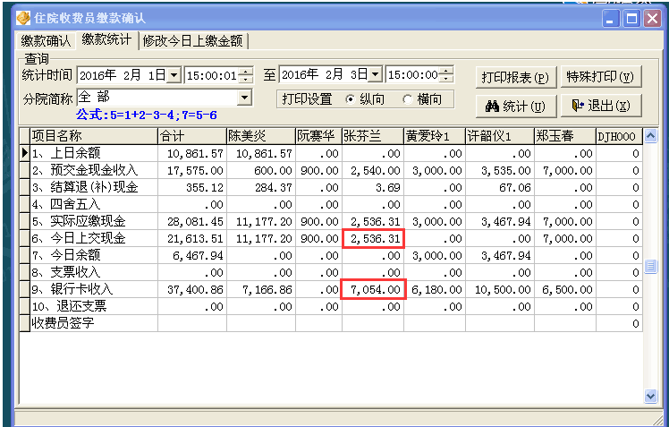This screenshot has width=669, height=427.
Task: Click 许韶仪1 value 3,535.00
Action: [x=500, y=170]
